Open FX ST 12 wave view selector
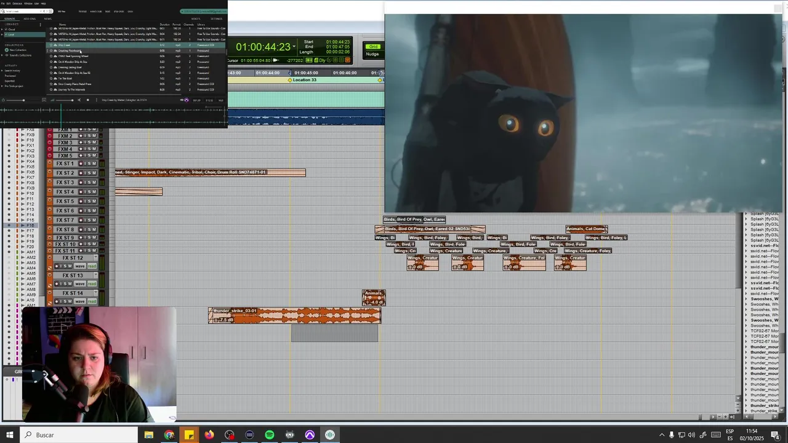Screen dimensions: 788x443 (80, 266)
